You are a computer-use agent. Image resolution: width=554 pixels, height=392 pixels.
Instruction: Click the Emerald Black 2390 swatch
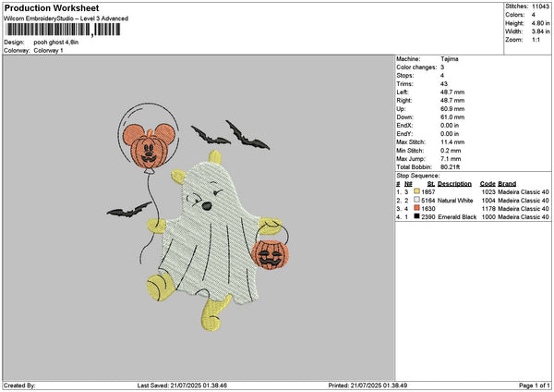(x=417, y=216)
